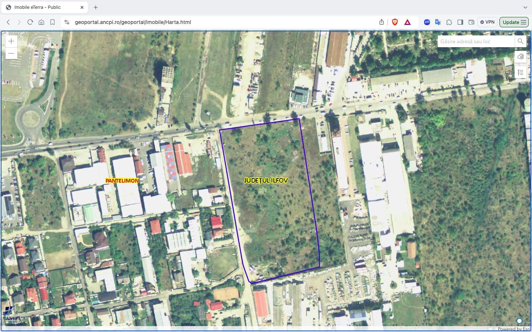Toggle the browser sidebar panel

[x=460, y=22]
